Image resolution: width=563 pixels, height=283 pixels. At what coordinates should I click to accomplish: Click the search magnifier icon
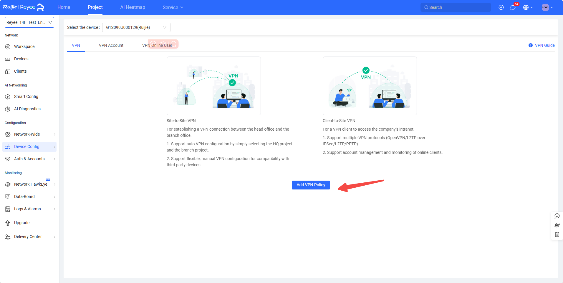point(426,7)
